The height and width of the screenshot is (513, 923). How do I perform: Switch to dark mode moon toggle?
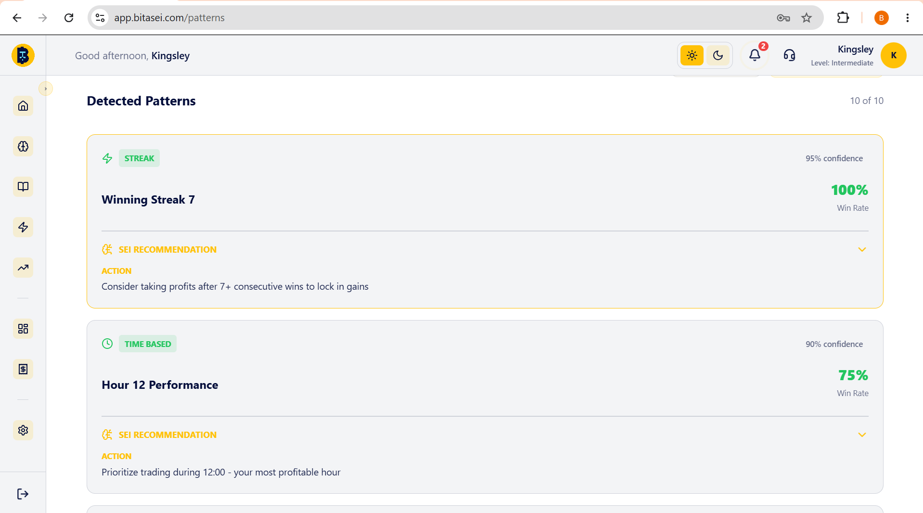[x=718, y=55]
